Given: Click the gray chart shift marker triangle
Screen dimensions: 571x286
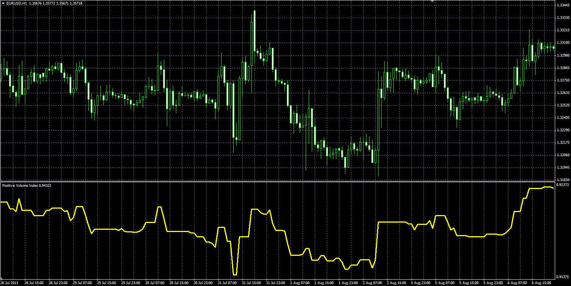Looking at the screenshot, I should click(433, 2).
